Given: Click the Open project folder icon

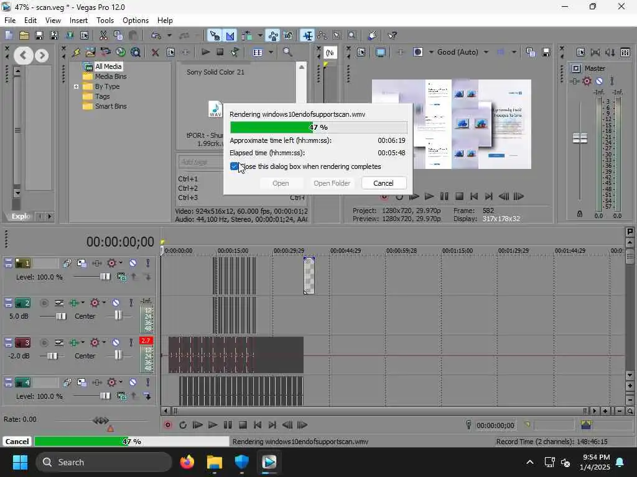Looking at the screenshot, I should coord(24,35).
